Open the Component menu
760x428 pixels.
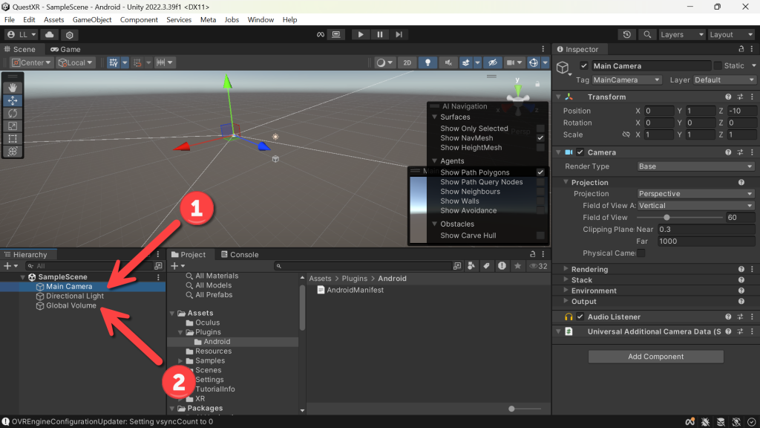[x=139, y=20]
